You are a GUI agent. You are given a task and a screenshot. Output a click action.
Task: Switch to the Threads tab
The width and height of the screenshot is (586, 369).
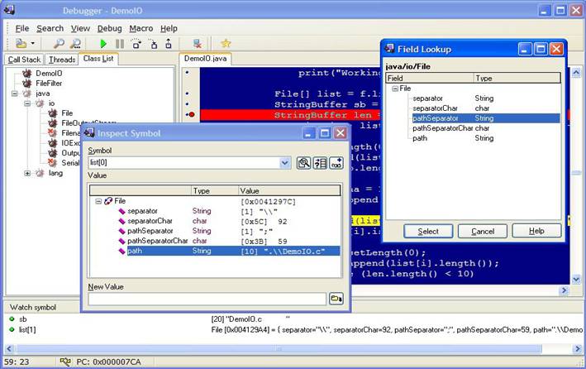pyautogui.click(x=62, y=60)
